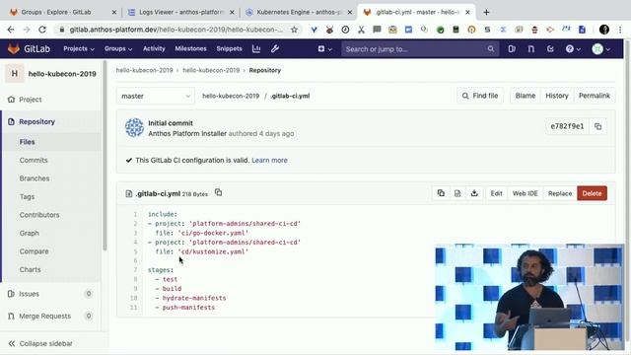Open the Groups menu

click(118, 48)
